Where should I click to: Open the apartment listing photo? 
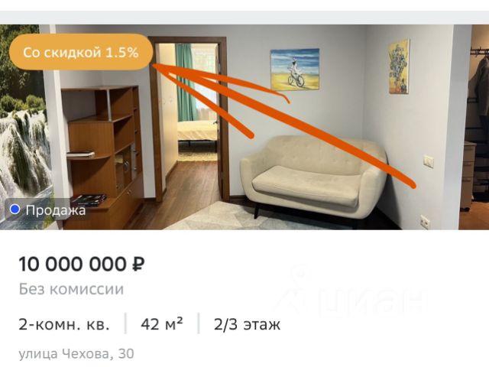pyautogui.click(x=244, y=127)
